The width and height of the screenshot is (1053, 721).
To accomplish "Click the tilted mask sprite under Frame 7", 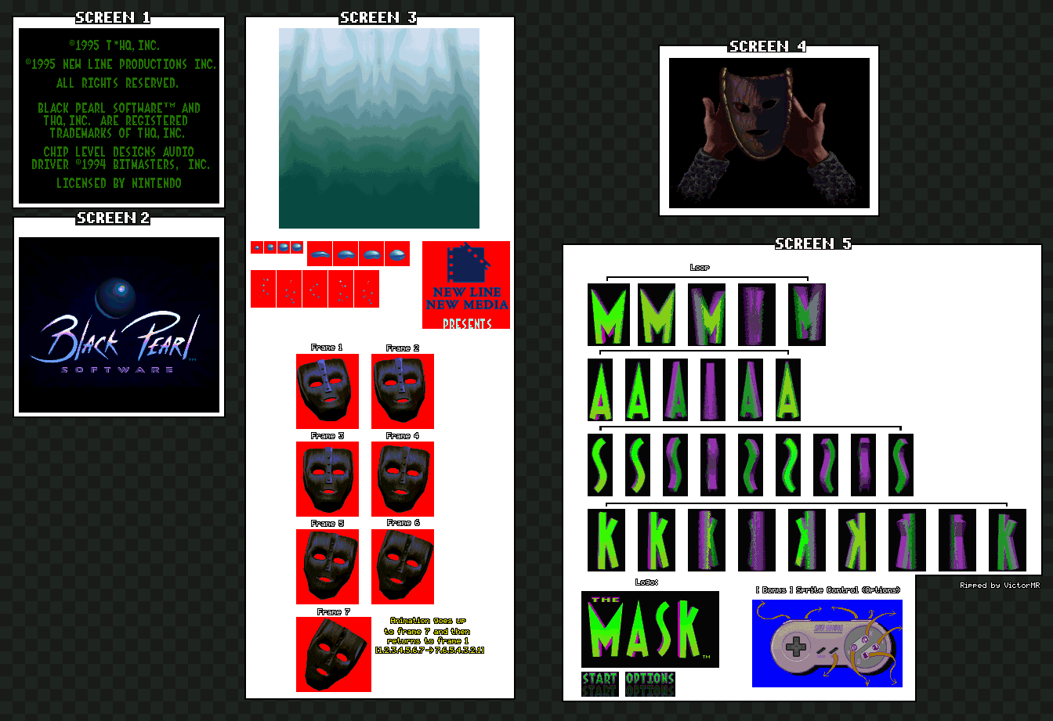I will (x=333, y=654).
